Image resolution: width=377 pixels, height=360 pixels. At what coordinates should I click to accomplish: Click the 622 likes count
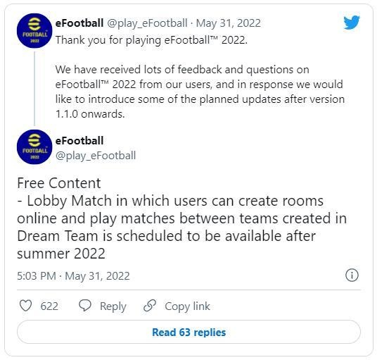(x=49, y=306)
